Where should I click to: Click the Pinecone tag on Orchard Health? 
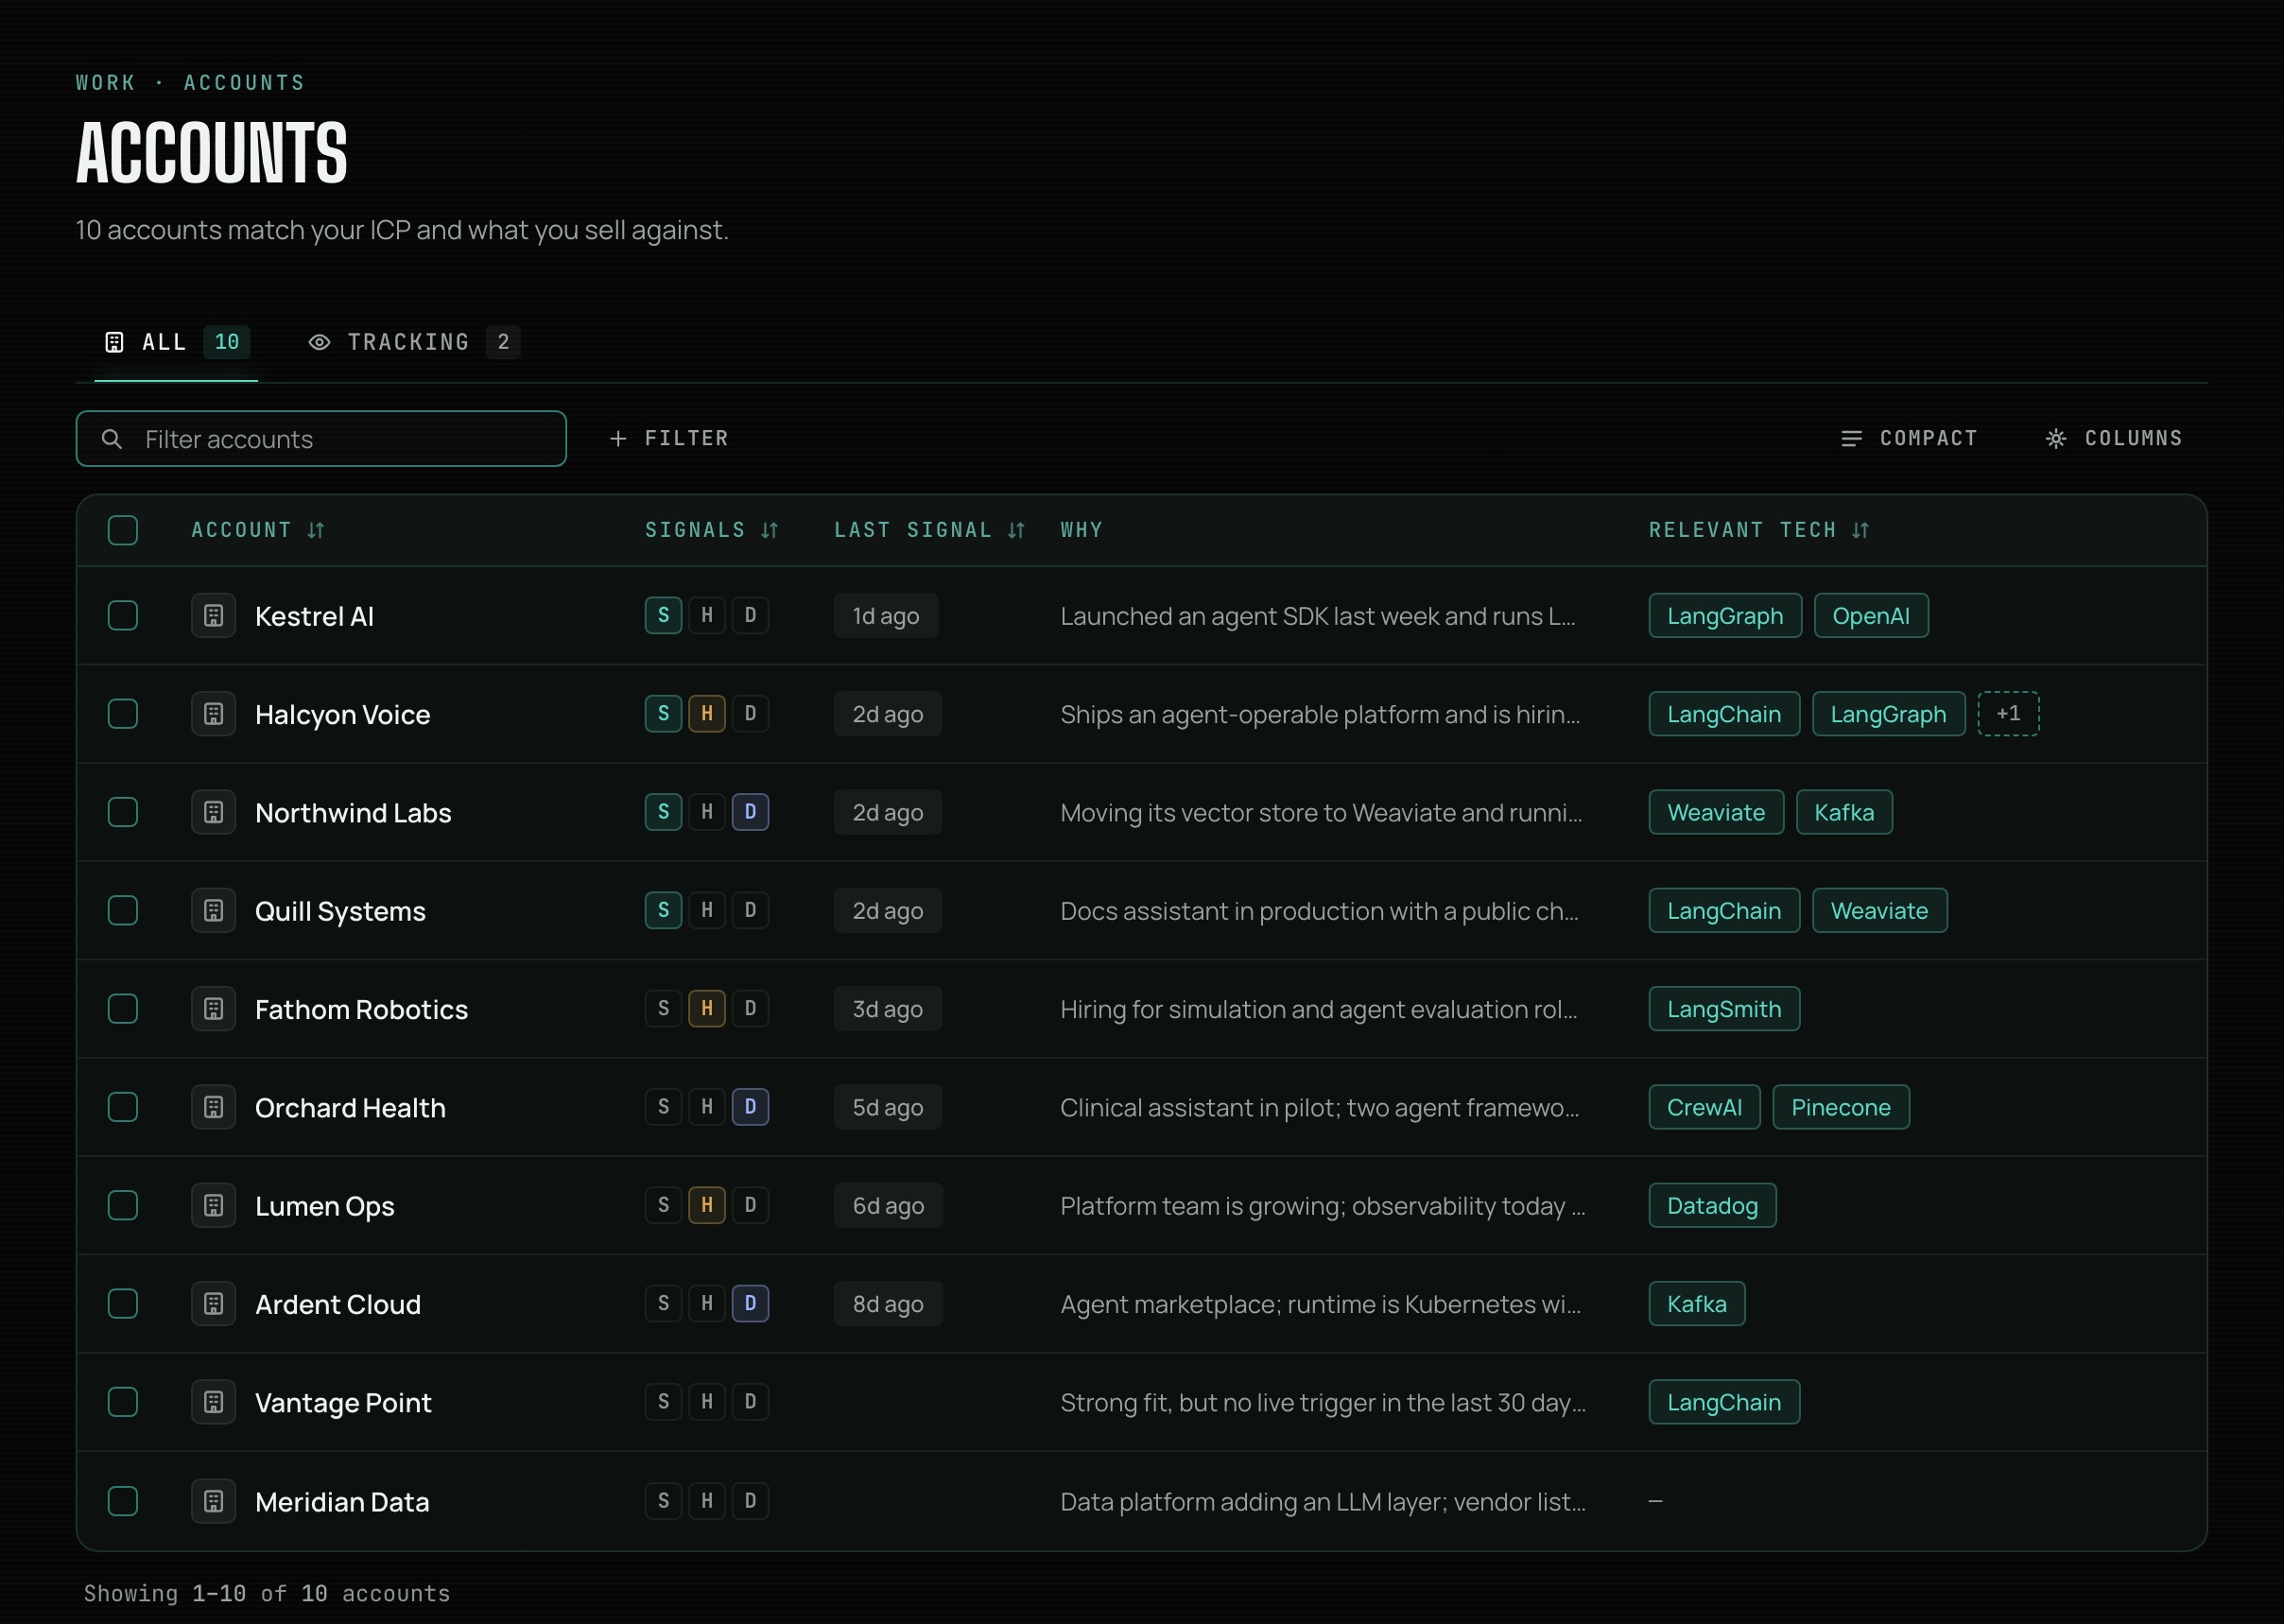pyautogui.click(x=1840, y=1107)
